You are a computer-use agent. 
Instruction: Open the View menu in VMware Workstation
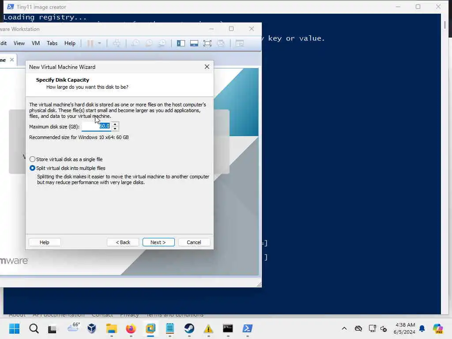click(19, 43)
